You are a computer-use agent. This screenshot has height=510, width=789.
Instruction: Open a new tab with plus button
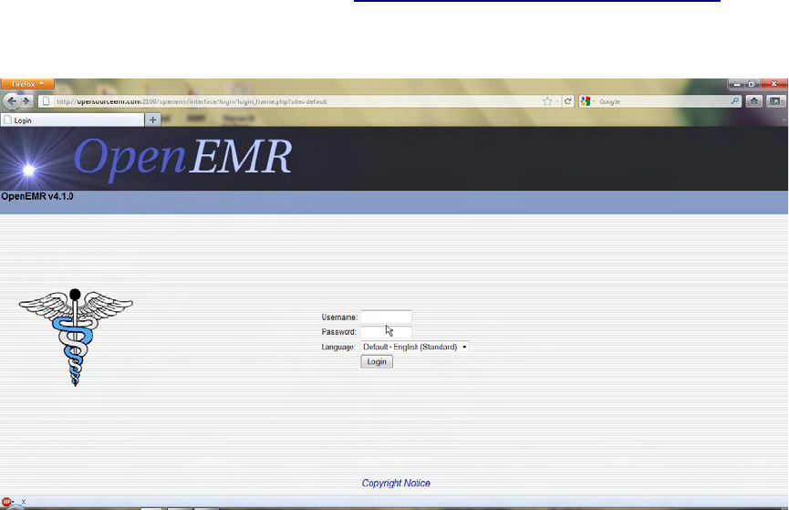153,120
